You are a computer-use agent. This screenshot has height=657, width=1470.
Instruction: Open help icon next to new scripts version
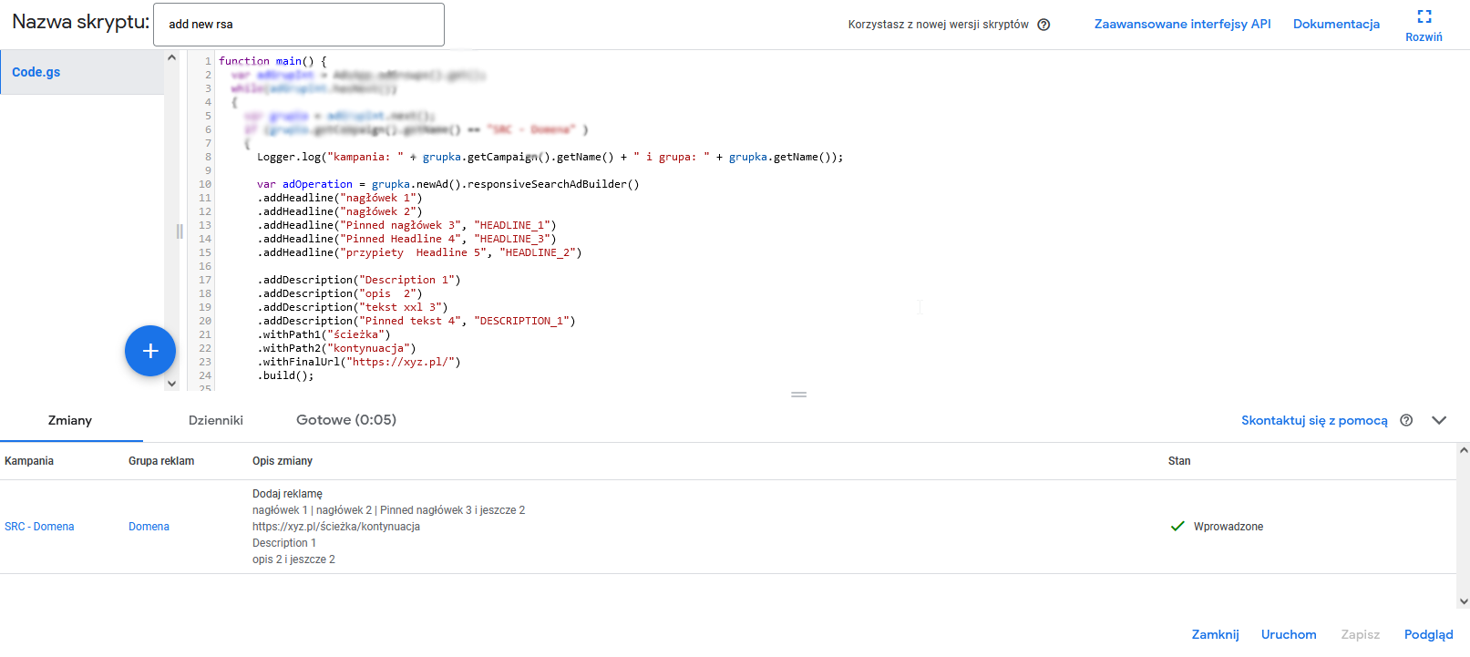pos(1043,25)
